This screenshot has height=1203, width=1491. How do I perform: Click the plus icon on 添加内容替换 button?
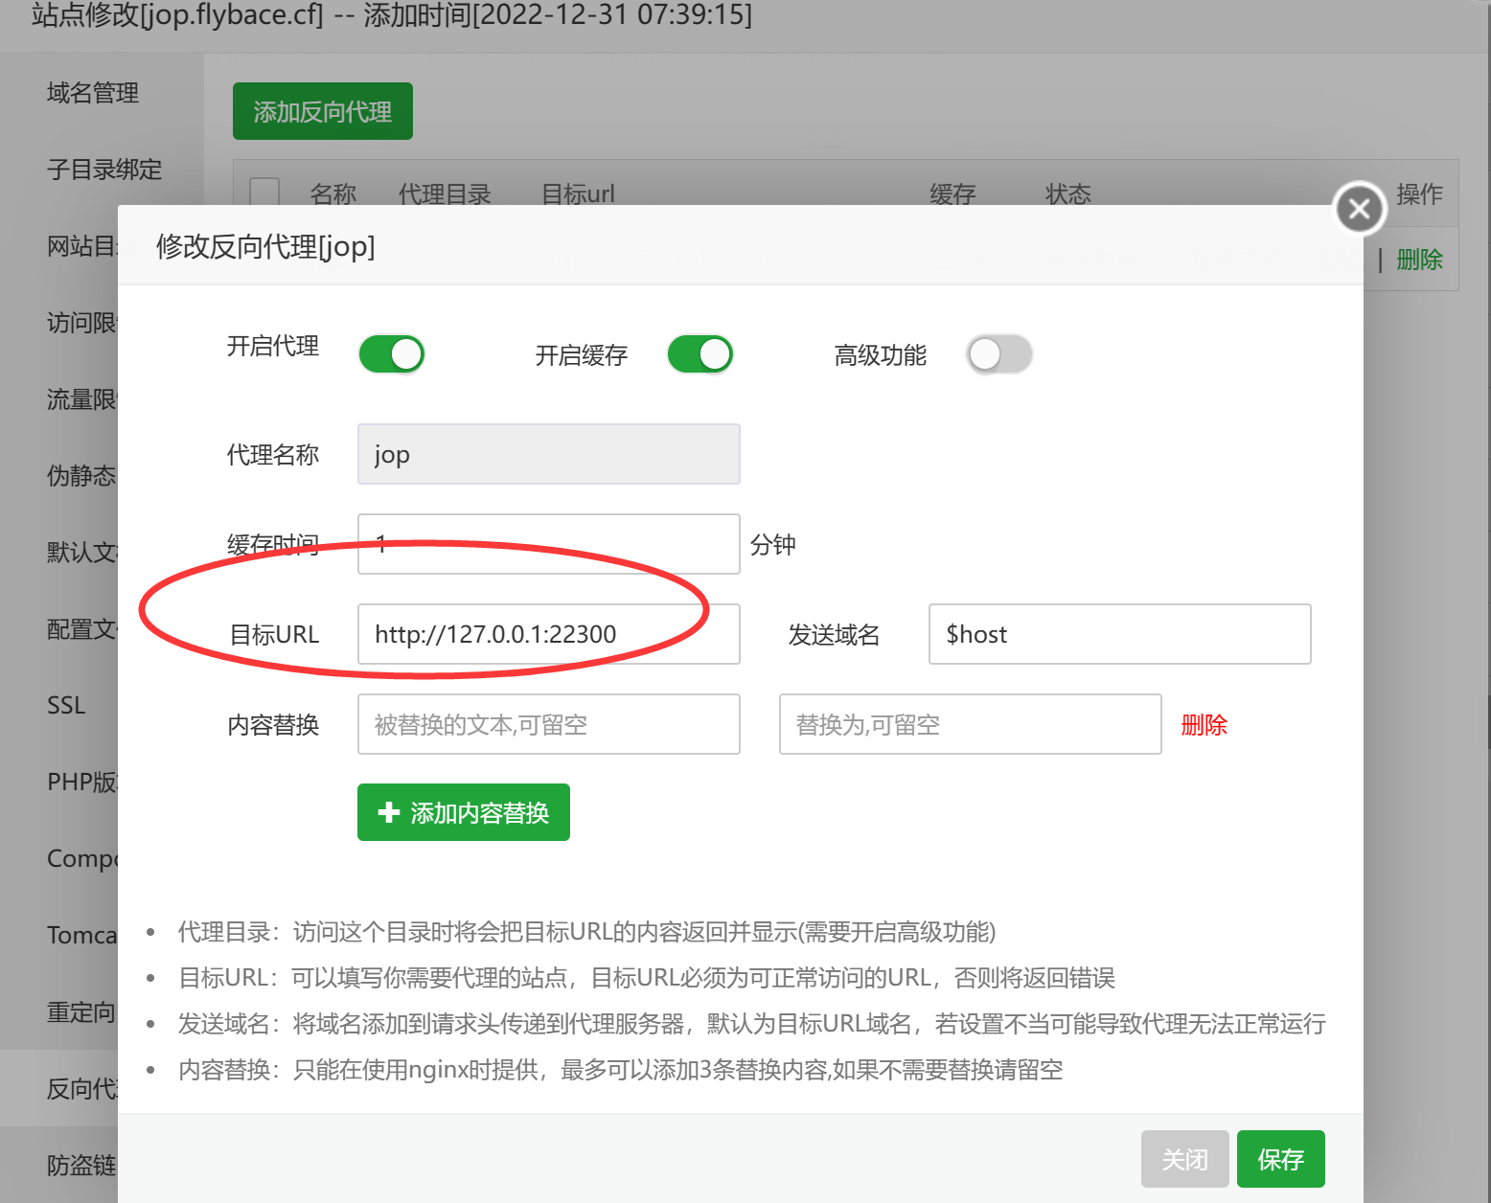[389, 812]
